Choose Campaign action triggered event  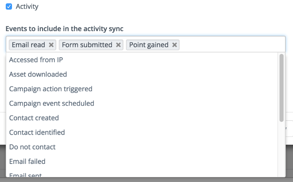point(51,89)
